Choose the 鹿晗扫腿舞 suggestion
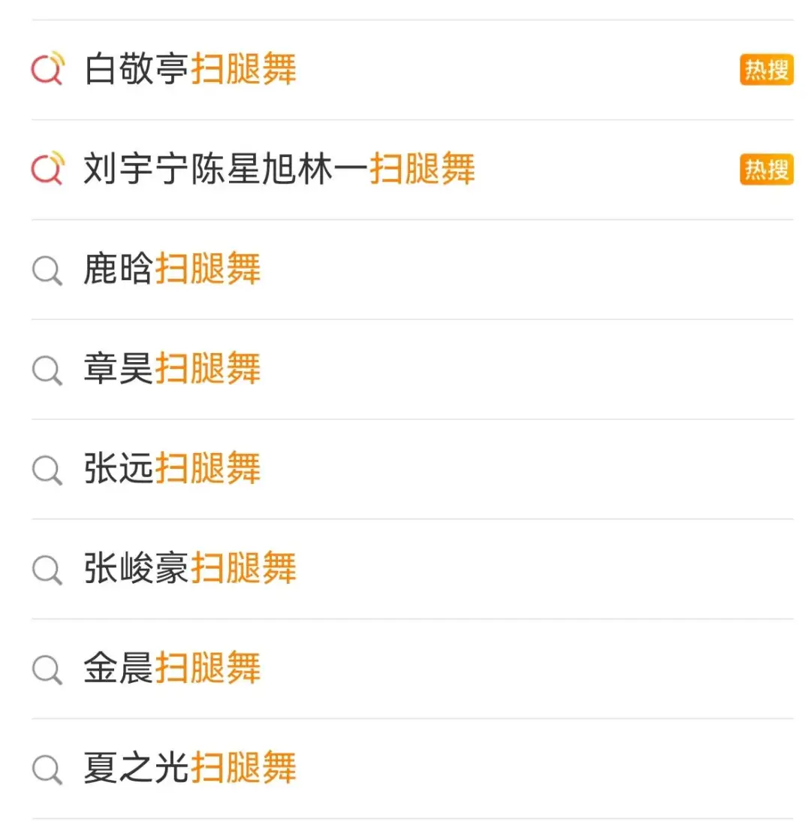Screen dimensions: 811x822 pos(172,270)
